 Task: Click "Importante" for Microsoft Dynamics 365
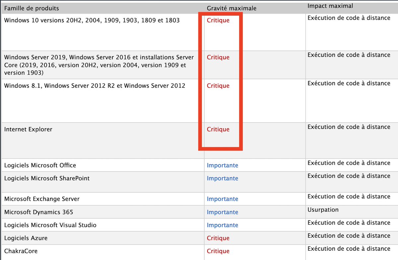click(223, 212)
